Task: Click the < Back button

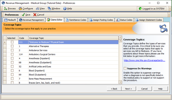Action: coord(114,89)
